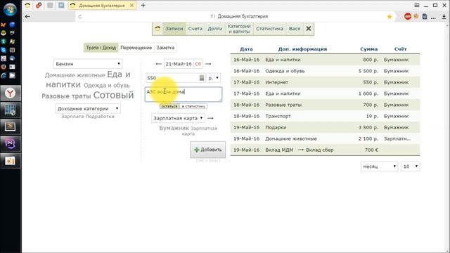Pick the Зарплата income tag
This screenshot has width=450, height=253.
(x=72, y=117)
